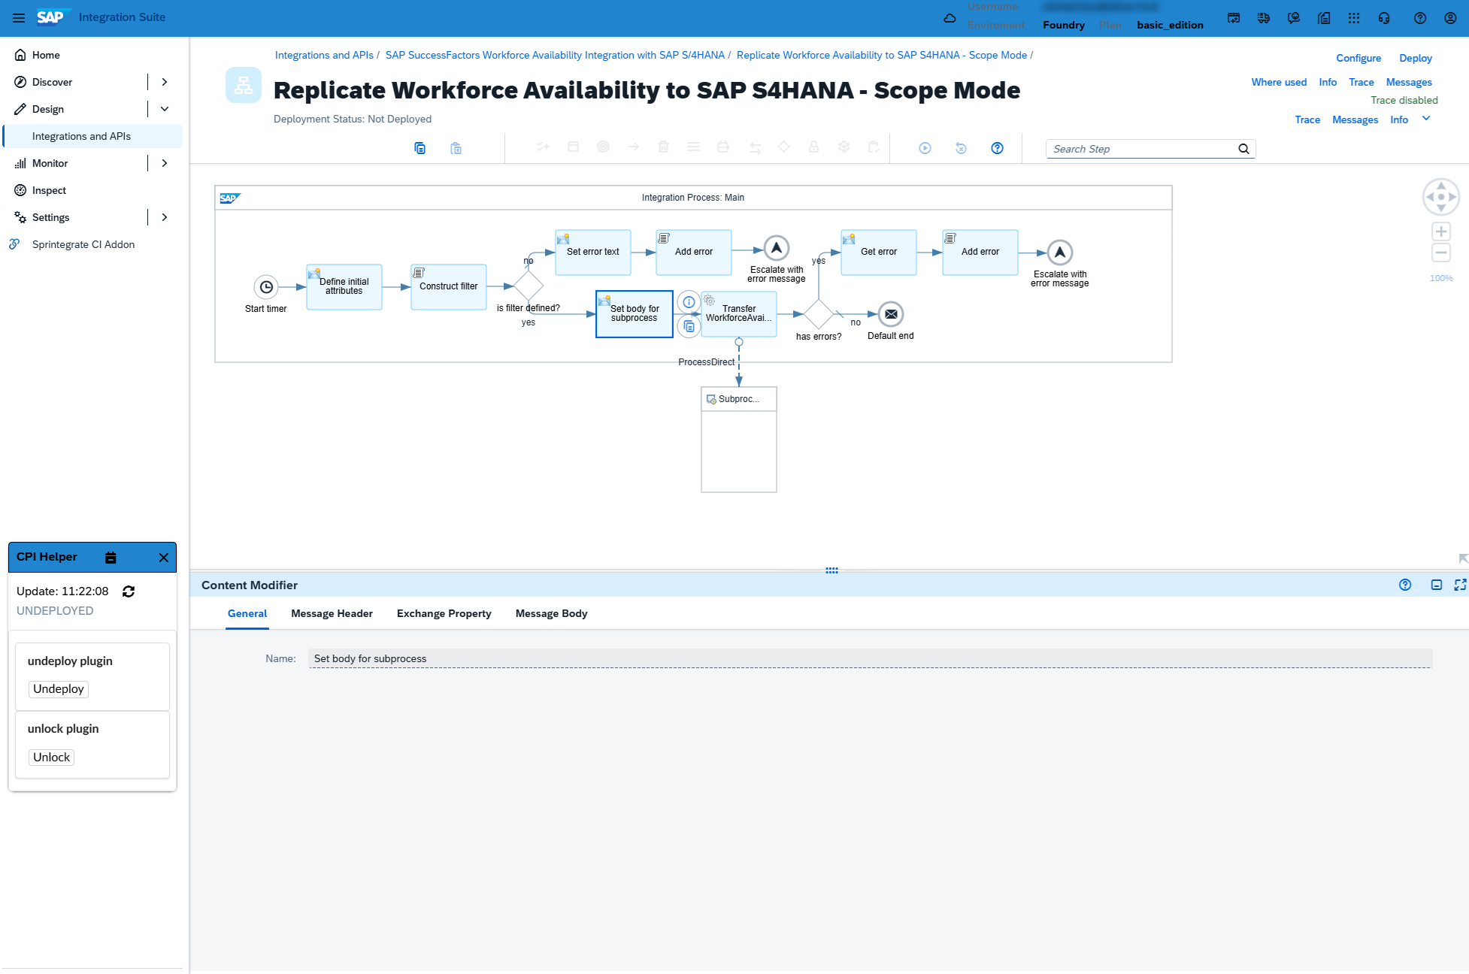Open the user profile icon
The image size is (1469, 974).
(1450, 18)
